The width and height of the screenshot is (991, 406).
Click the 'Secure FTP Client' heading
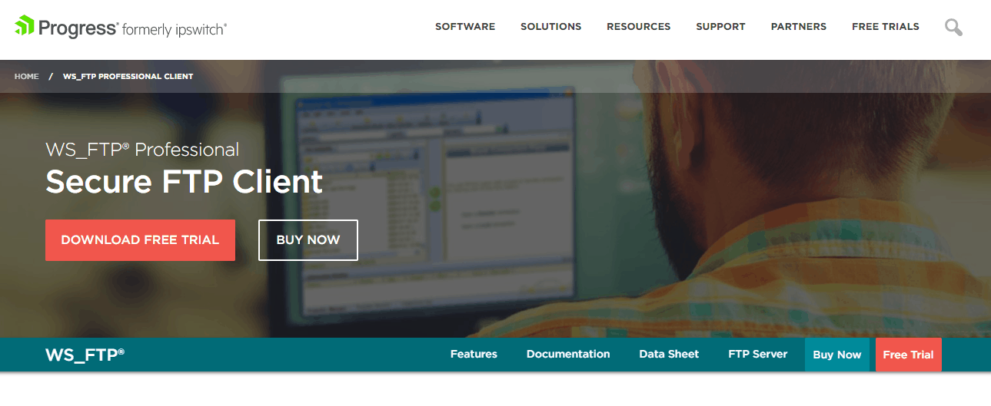184,182
